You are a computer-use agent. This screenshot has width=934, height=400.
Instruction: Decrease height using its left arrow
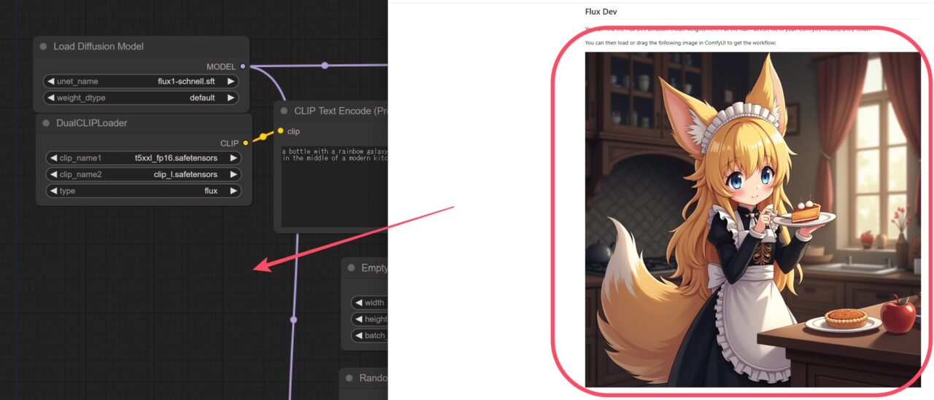tap(359, 319)
